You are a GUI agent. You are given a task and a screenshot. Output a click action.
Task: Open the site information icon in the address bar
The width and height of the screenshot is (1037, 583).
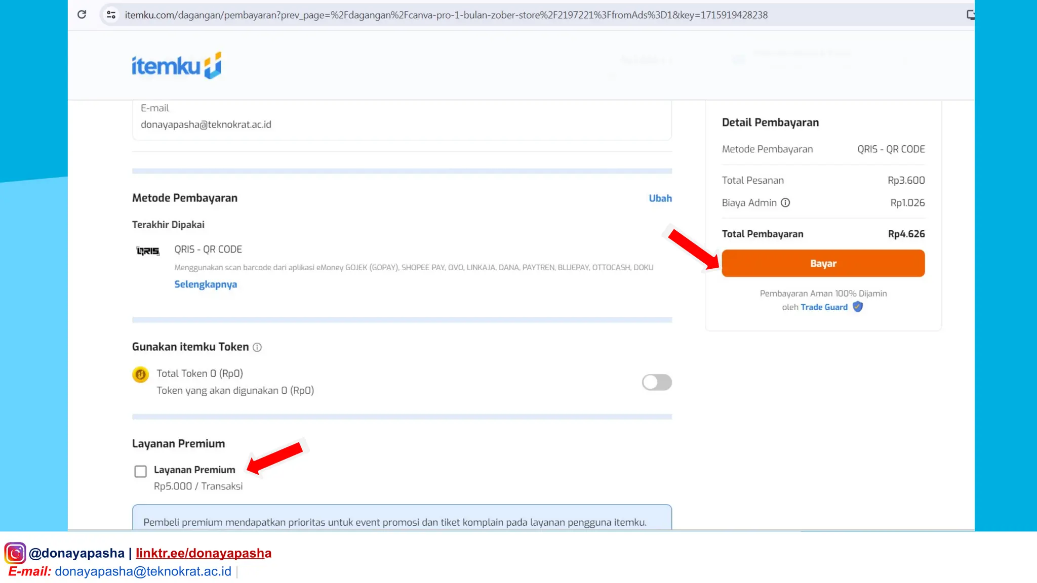click(111, 15)
